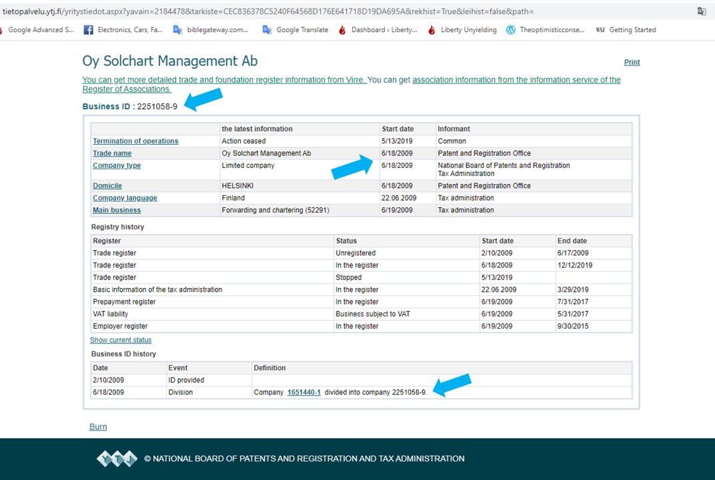Click the browser address bar URL
Image resolution: width=715 pixels, height=480 pixels.
[267, 11]
